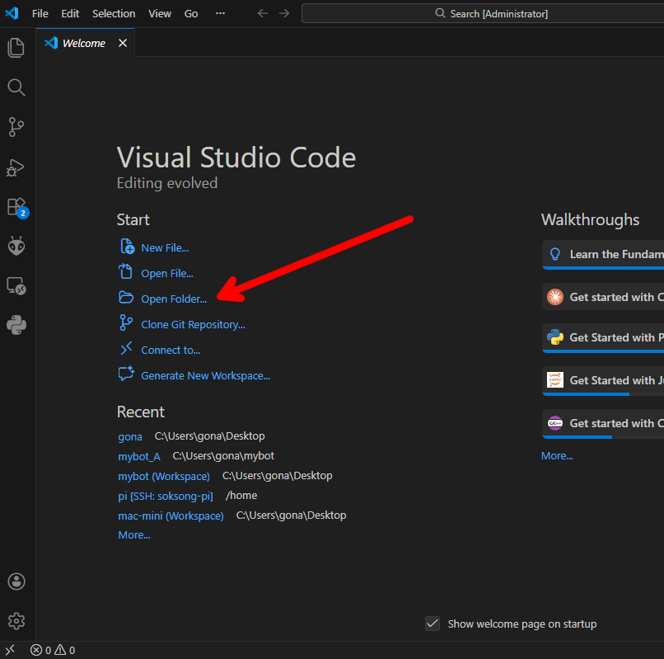Open the Selection menu
The image size is (664, 659).
114,13
